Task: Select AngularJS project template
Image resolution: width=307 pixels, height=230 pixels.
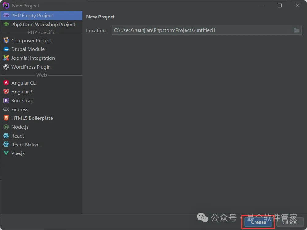Action: tap(41, 92)
